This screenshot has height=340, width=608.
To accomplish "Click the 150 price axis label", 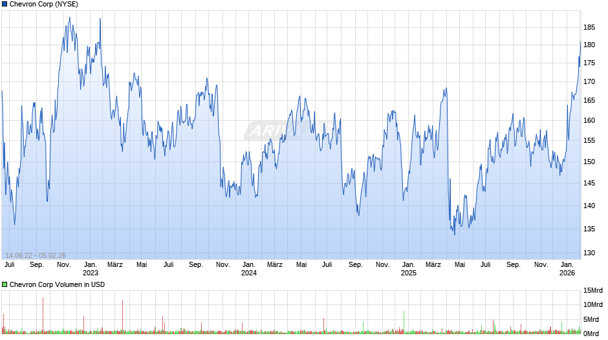I will click(589, 162).
